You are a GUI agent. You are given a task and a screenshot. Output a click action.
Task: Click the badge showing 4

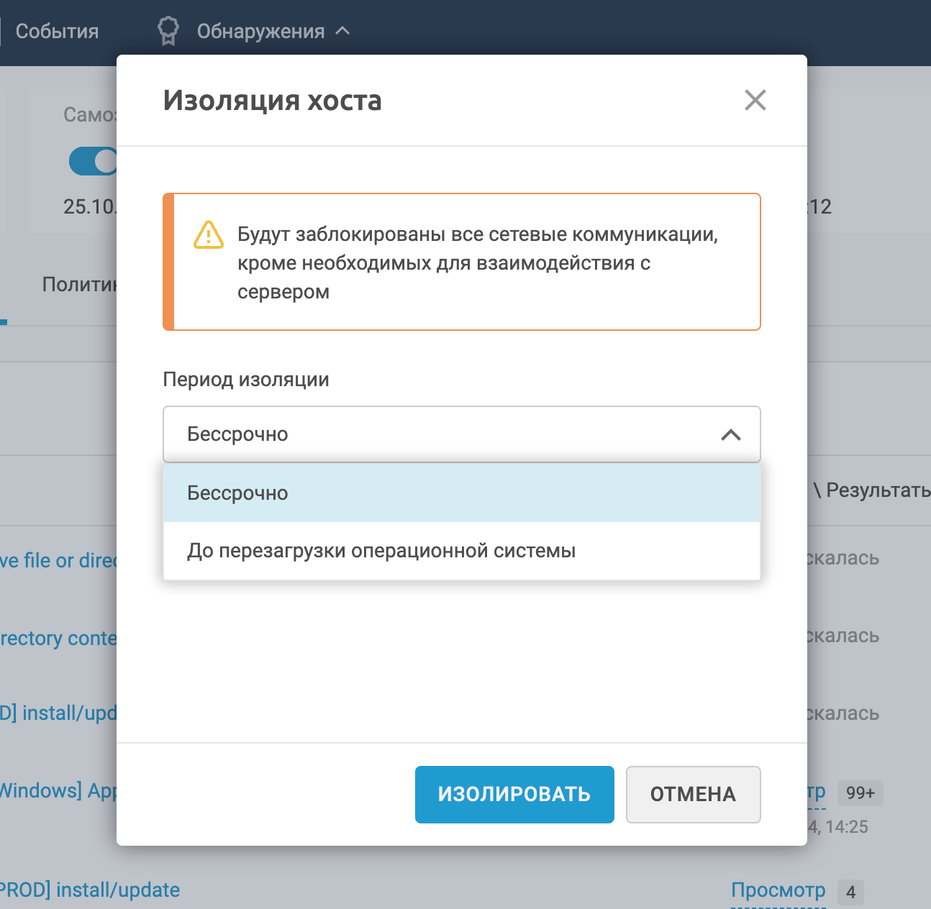(850, 892)
